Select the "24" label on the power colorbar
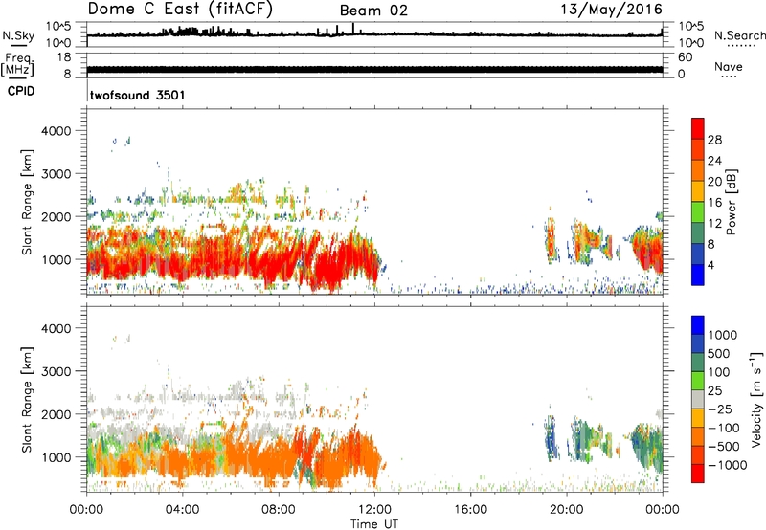The height and width of the screenshot is (530, 766). tap(714, 161)
